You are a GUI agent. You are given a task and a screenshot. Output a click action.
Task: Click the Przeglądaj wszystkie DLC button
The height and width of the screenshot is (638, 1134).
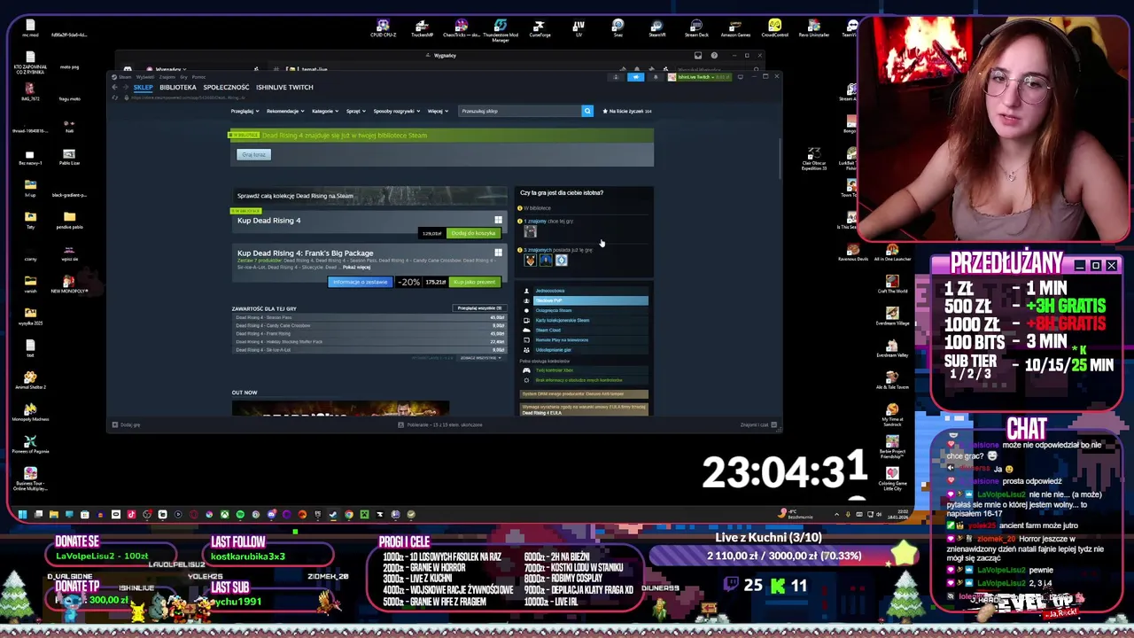coord(479,308)
